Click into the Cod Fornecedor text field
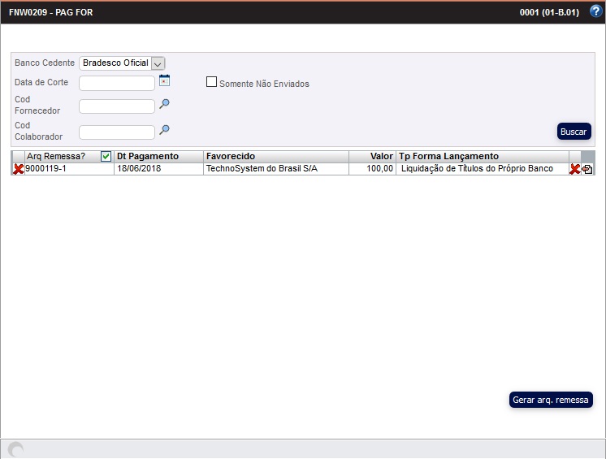 pyautogui.click(x=116, y=106)
